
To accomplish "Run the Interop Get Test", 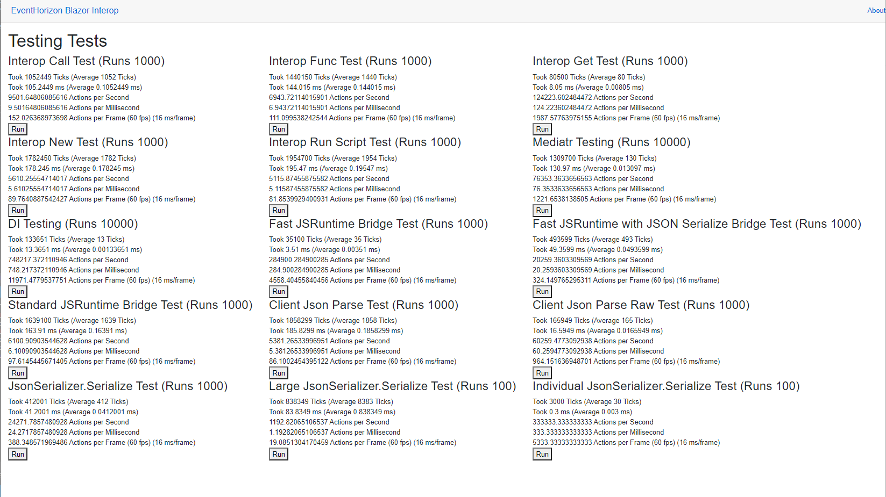I will [x=542, y=129].
